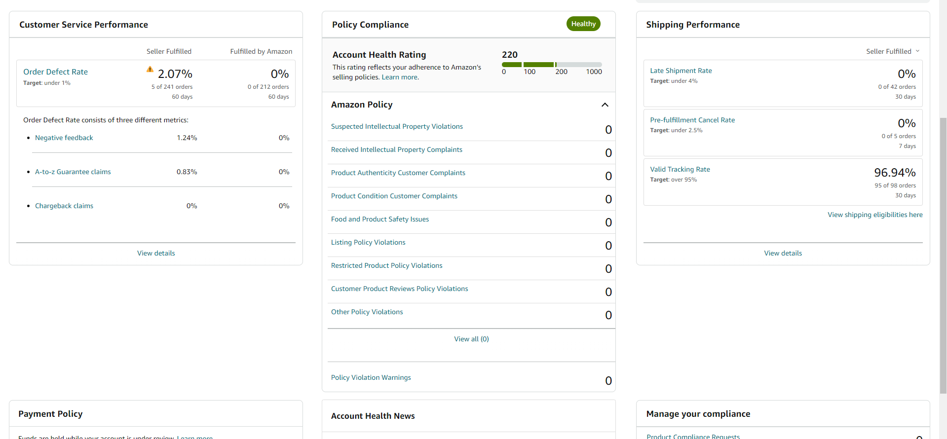Image resolution: width=947 pixels, height=439 pixels.
Task: Click the Healthy status badge
Action: coord(583,24)
